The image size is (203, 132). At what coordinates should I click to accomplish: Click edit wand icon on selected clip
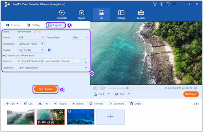pyautogui.click(x=48, y=122)
